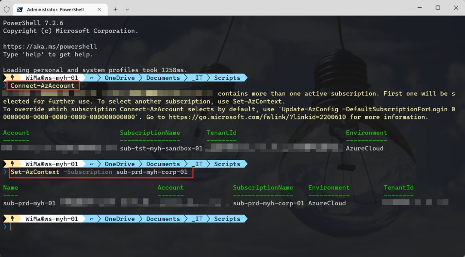Click the lightning bolt in the first prompt

(12, 78)
